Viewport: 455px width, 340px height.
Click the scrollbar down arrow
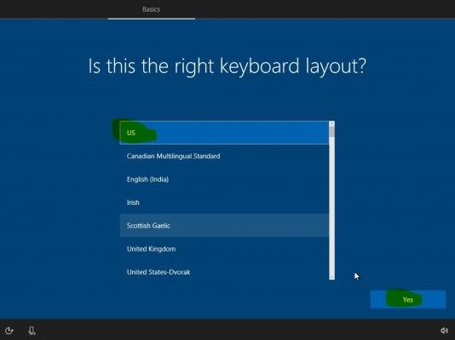[331, 277]
